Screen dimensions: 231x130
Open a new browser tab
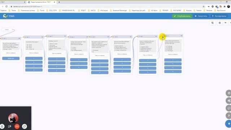click(59, 2)
